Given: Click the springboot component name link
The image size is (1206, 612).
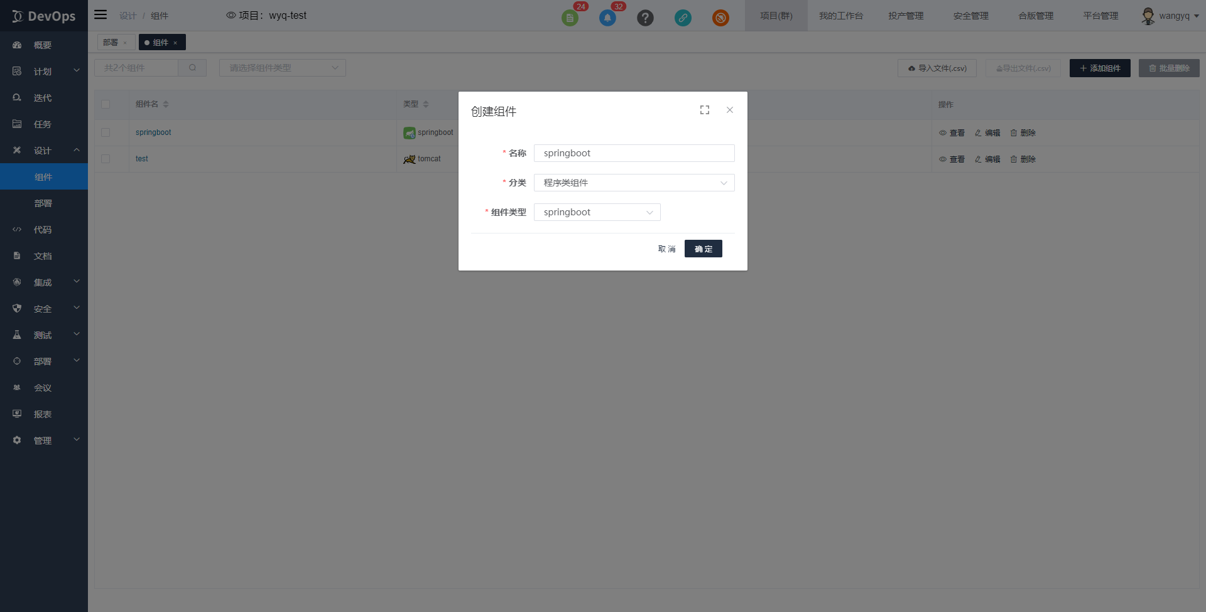Looking at the screenshot, I should coord(153,132).
